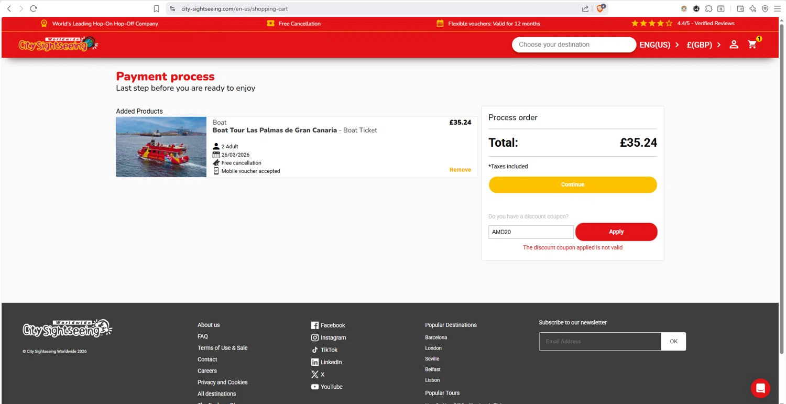Click the City Sightseeing header logo
The height and width of the screenshot is (404, 786).
click(x=58, y=45)
